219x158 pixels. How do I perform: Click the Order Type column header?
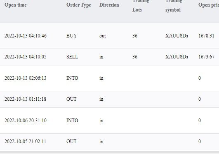[79, 5]
